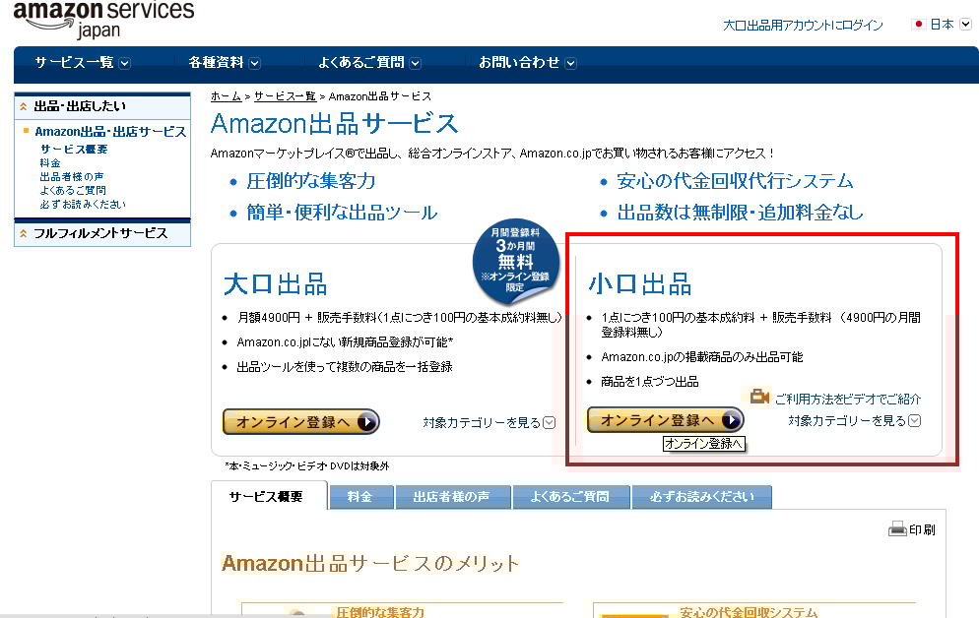Collapse the 出品・出店したい sidebar arrow icon

coord(23,106)
